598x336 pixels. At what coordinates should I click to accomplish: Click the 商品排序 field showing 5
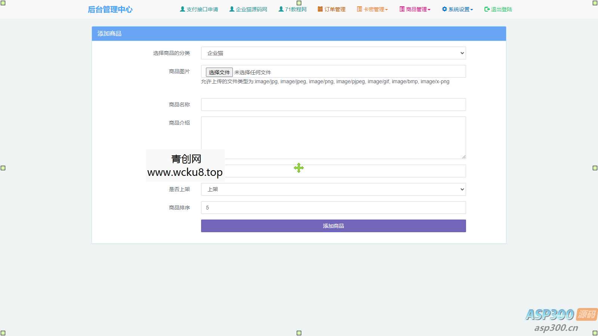click(x=333, y=208)
